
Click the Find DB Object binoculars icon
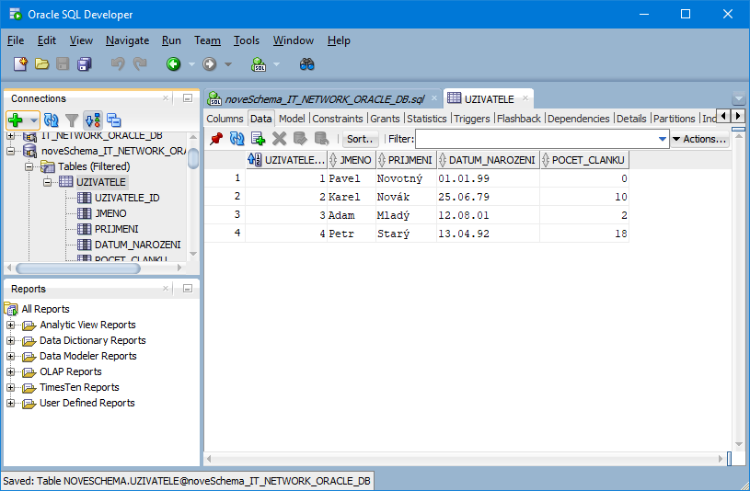pyautogui.click(x=307, y=64)
